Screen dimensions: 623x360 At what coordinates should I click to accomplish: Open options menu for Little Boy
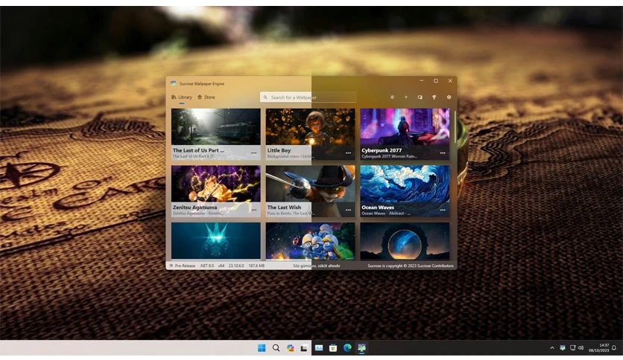348,152
